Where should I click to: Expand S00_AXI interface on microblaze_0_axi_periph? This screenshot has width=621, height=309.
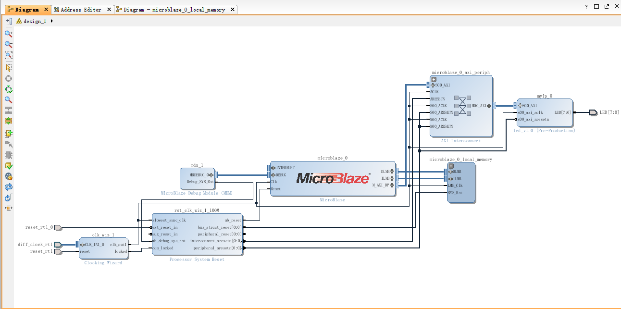433,85
